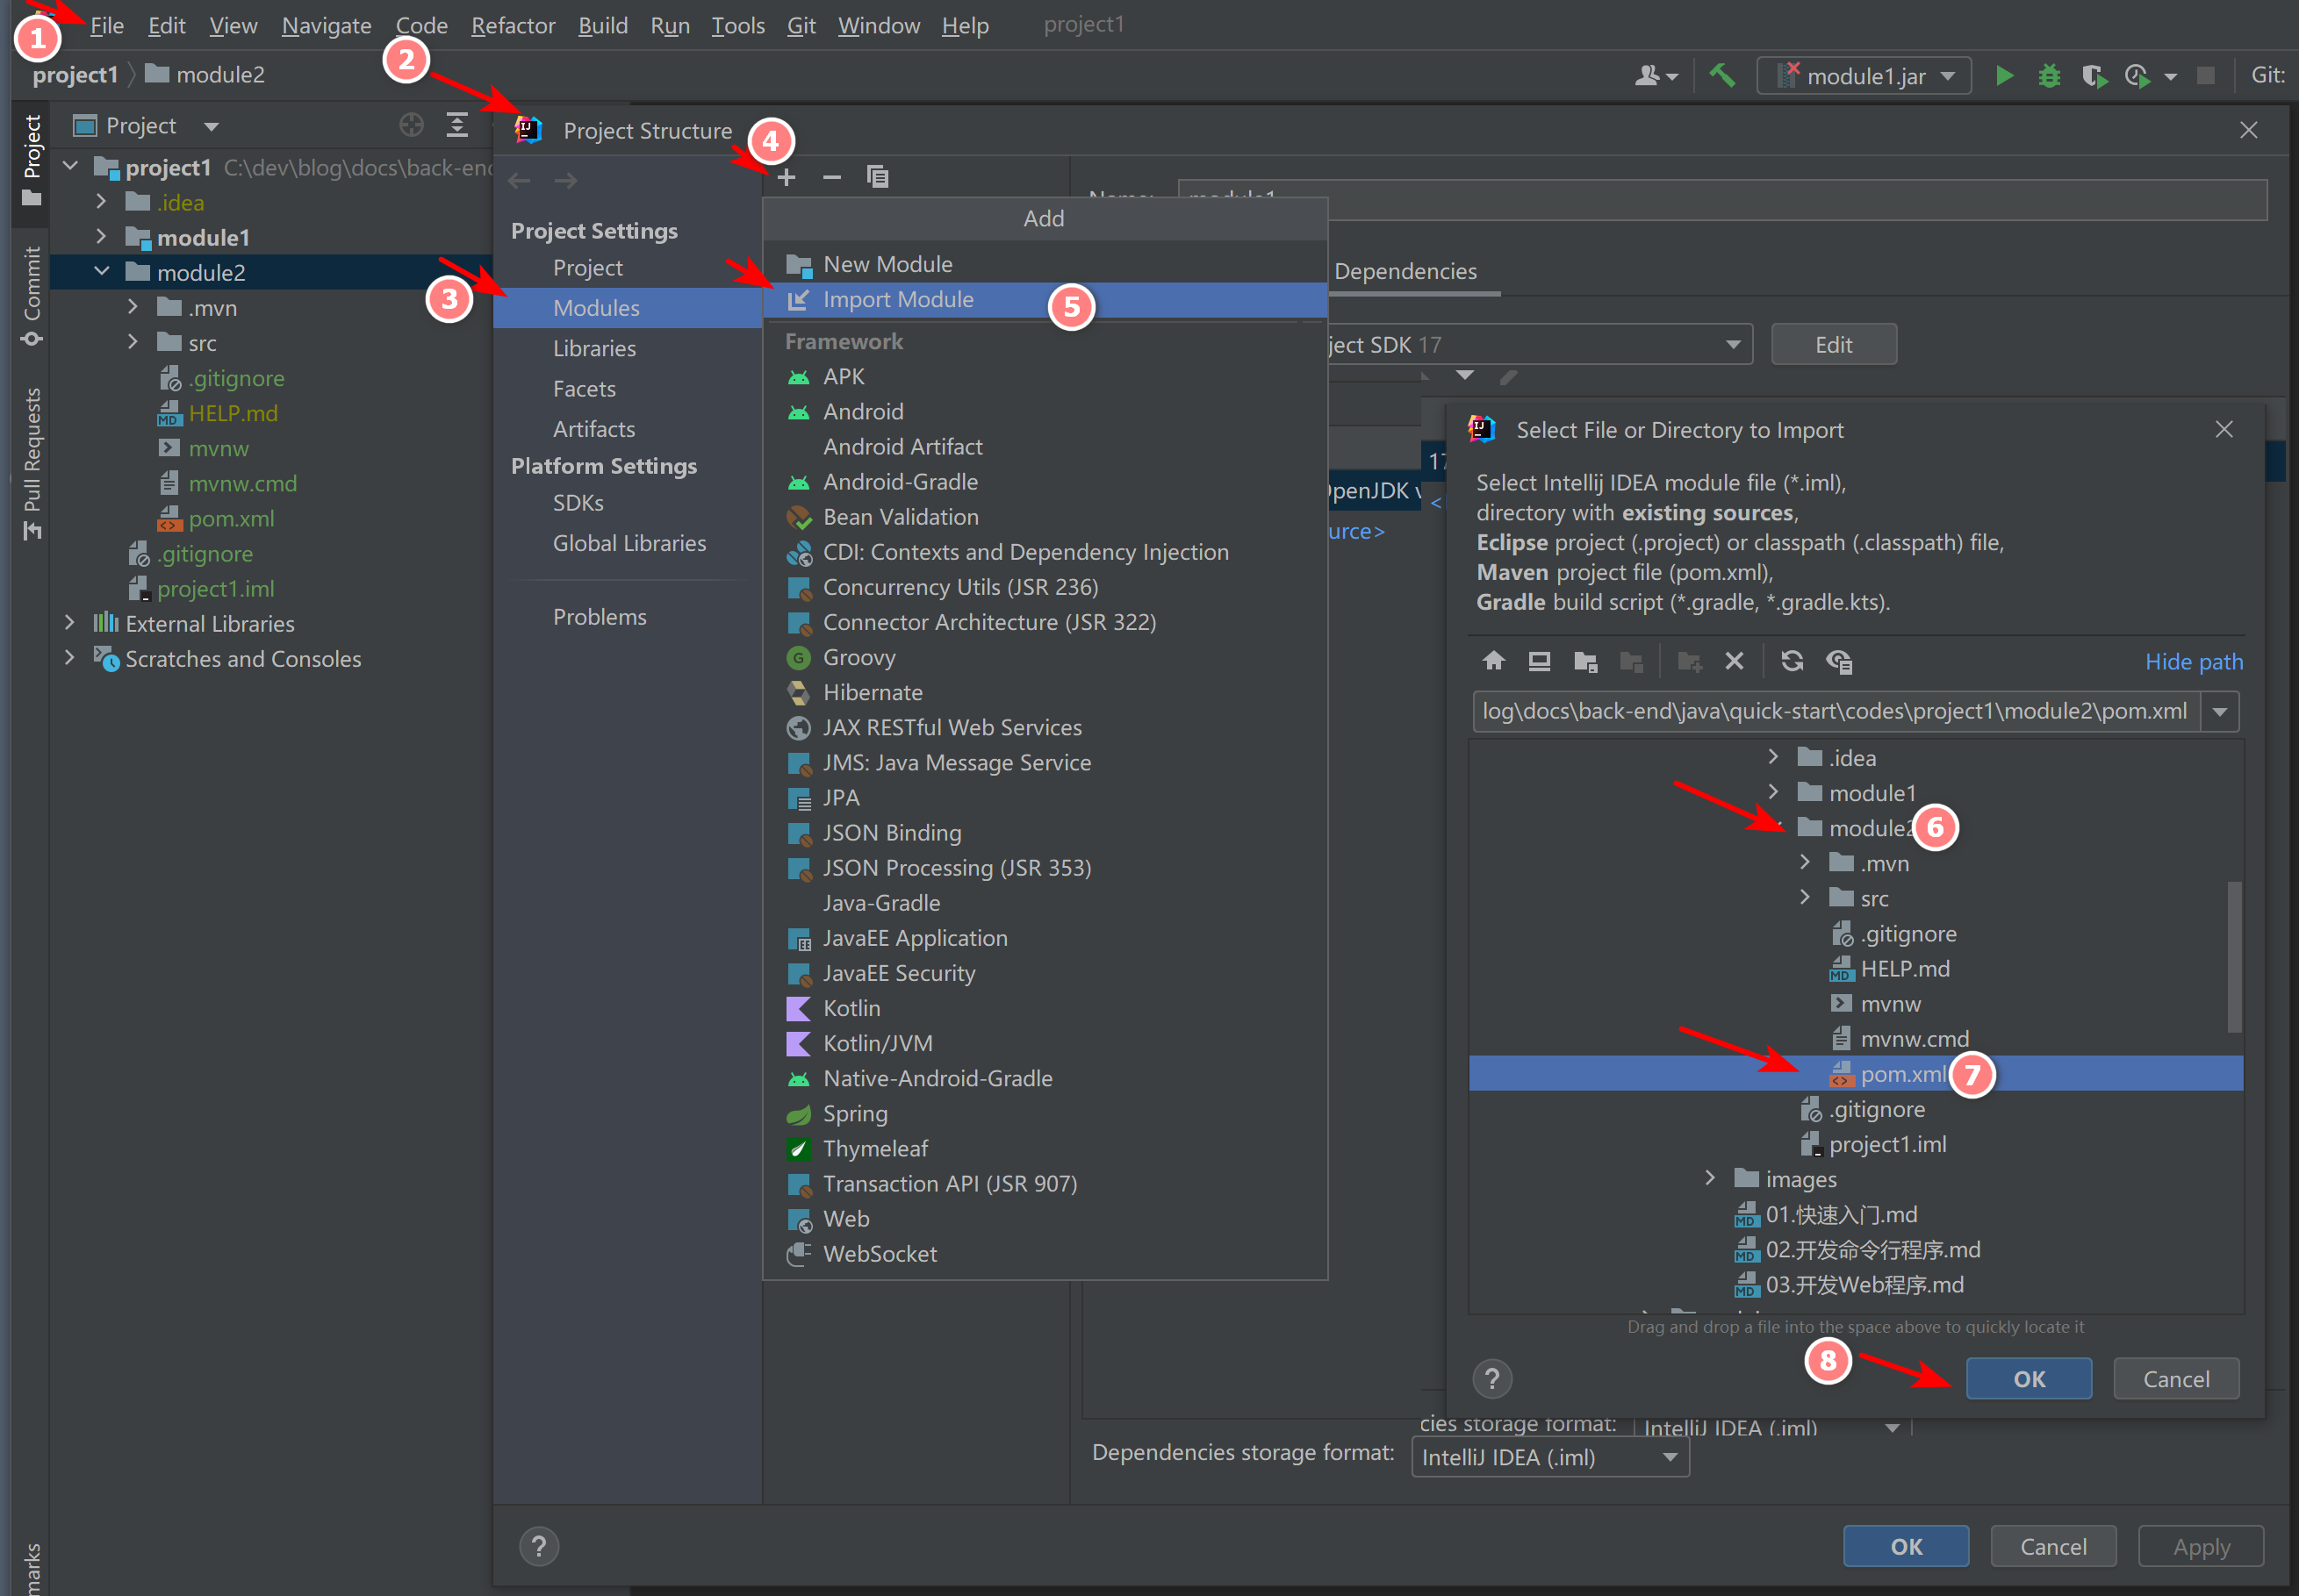Run module1.jar with the green play icon
This screenshot has height=1596, width=2299.
click(x=2004, y=76)
